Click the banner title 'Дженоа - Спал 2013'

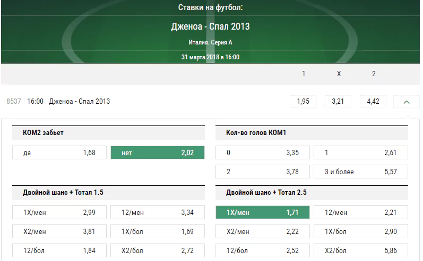click(210, 26)
